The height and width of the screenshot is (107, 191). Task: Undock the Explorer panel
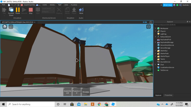pos(187,22)
